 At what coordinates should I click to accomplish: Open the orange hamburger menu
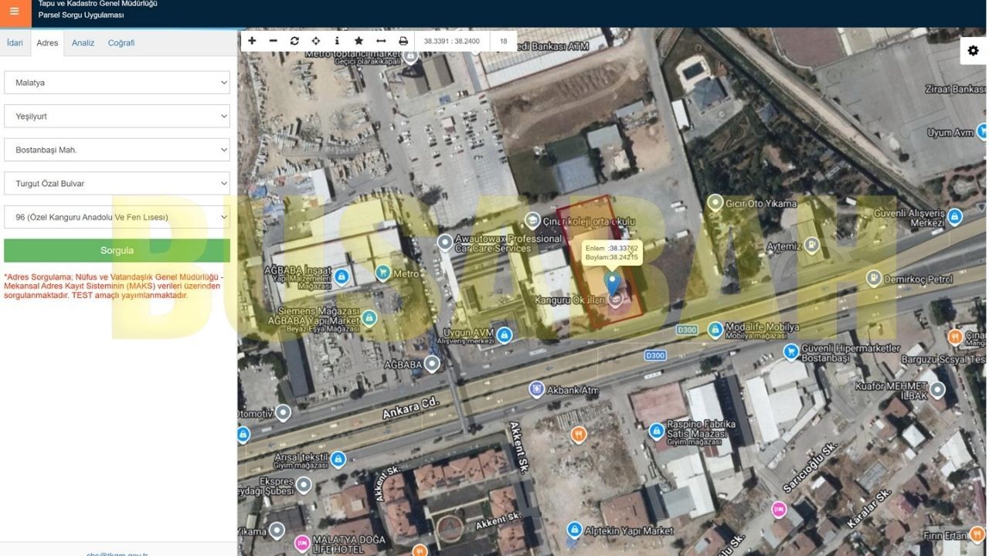click(14, 12)
